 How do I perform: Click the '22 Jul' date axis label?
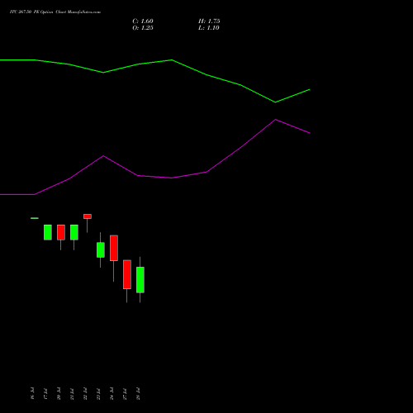coord(85,393)
